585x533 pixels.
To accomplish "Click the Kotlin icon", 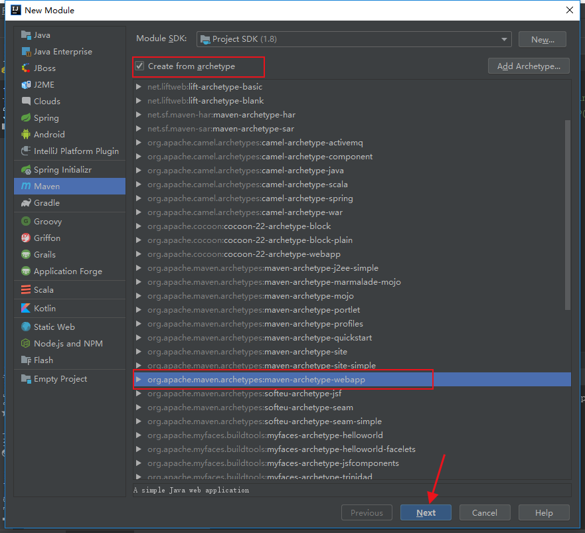I will pos(26,309).
